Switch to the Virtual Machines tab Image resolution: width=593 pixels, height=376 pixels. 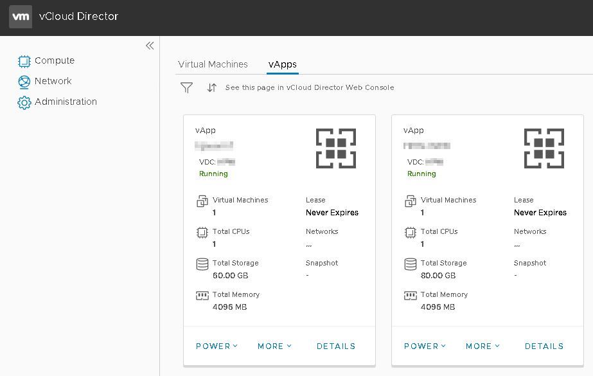click(x=213, y=64)
